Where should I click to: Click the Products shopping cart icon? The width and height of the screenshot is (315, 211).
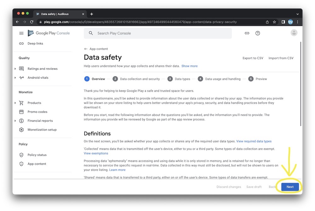click(x=21, y=103)
